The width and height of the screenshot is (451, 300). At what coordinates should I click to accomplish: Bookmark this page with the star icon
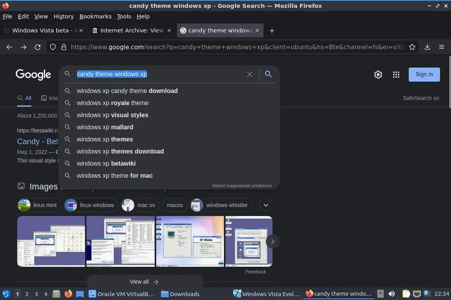coord(412,47)
